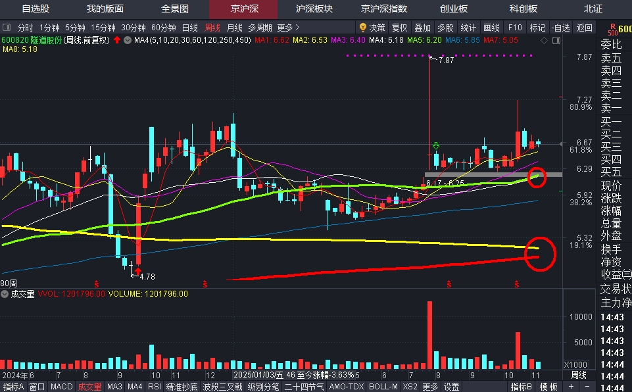Click the 画线 drawing button
The width and height of the screenshot is (632, 392).
tap(491, 28)
